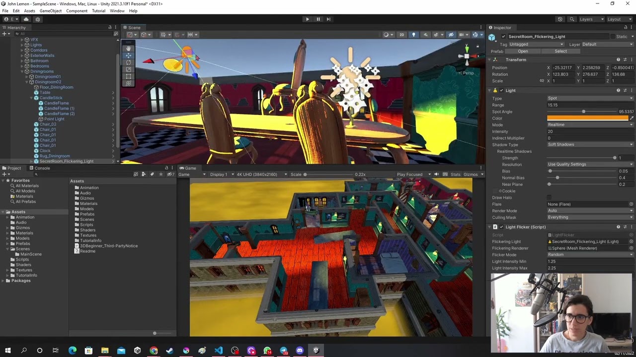Open the light Type Spot dropdown

[590, 99]
